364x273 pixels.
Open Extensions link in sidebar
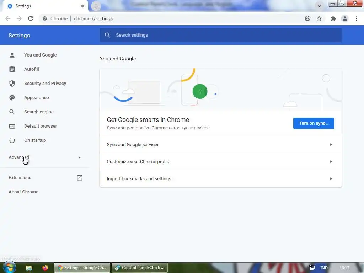pos(20,178)
